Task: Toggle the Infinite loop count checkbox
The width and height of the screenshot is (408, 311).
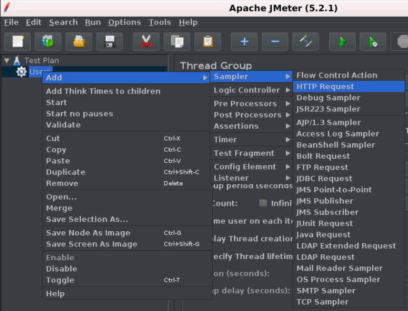Action: (263, 203)
